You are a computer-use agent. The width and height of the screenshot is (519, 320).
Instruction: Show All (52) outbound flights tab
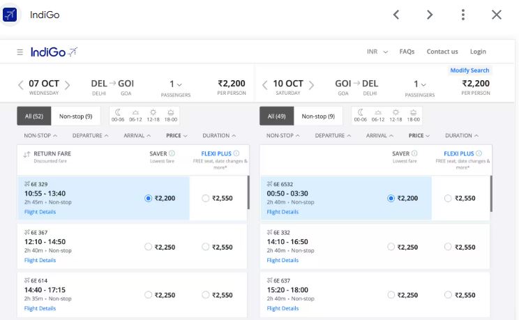point(34,116)
